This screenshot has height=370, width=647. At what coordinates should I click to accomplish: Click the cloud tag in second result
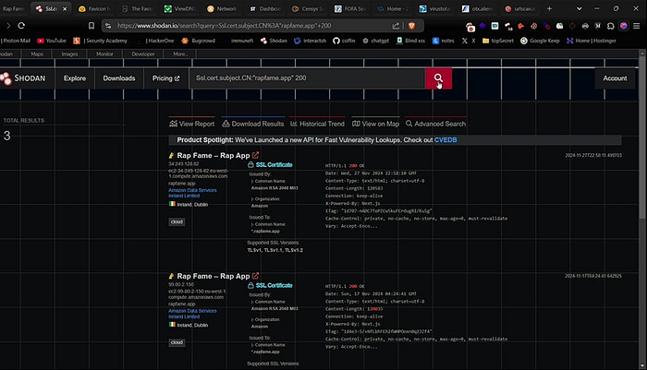(177, 342)
